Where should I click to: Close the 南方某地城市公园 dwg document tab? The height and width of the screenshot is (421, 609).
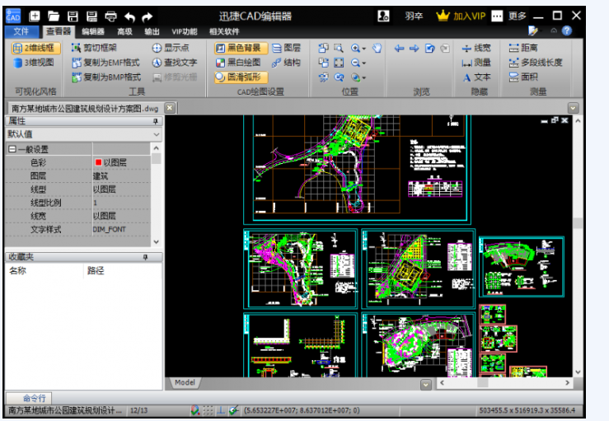169,107
